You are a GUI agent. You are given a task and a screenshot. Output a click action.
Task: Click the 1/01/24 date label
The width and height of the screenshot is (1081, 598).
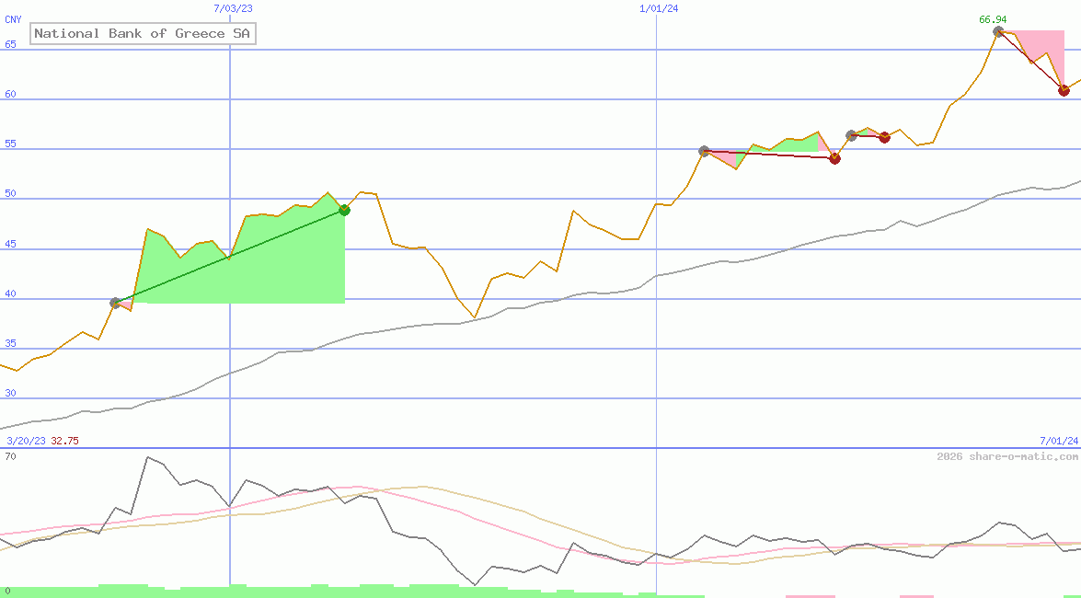659,8
